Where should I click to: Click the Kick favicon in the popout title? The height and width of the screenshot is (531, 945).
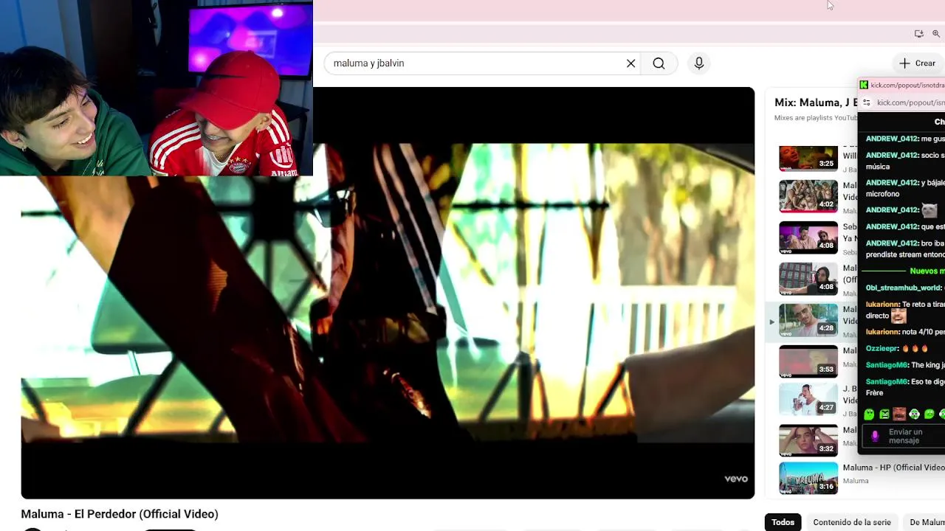tap(864, 85)
